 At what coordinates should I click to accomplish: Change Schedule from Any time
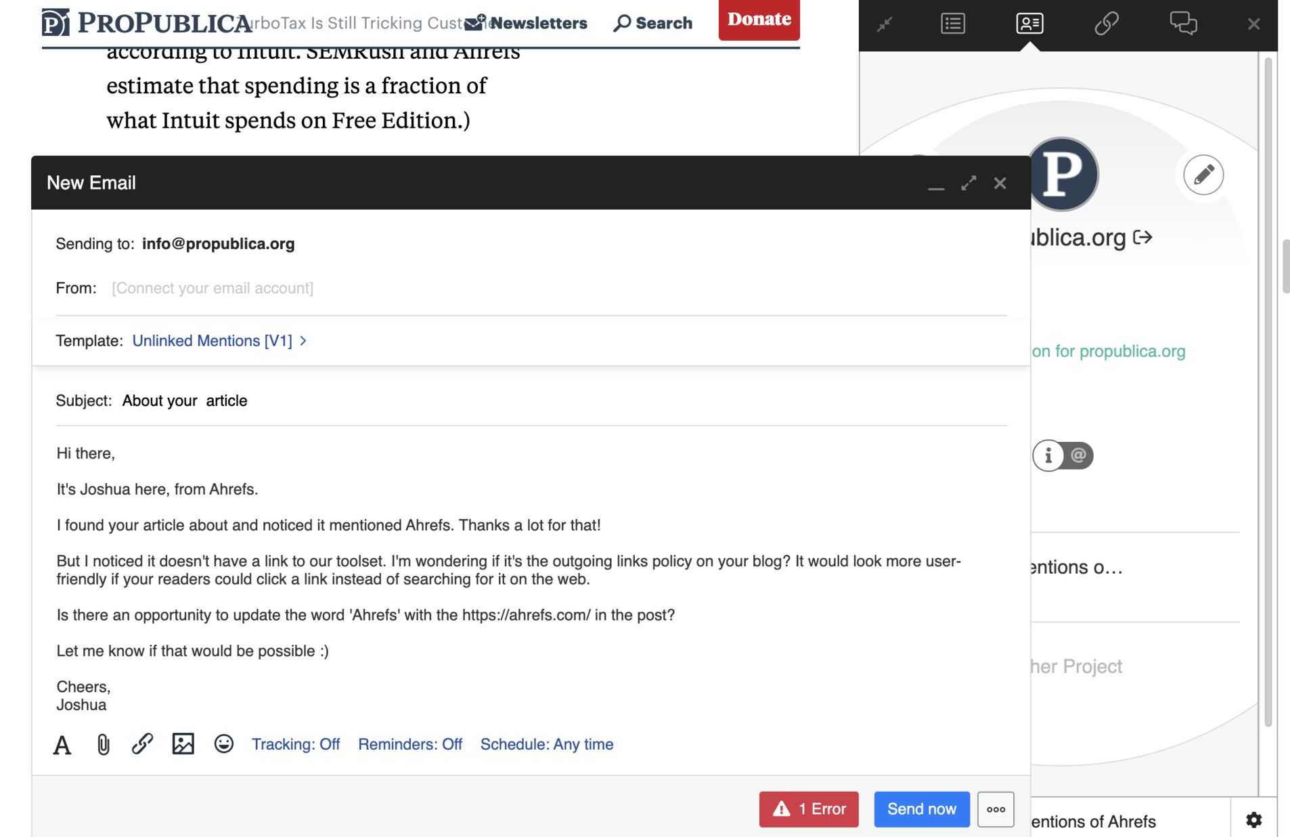[x=546, y=744]
